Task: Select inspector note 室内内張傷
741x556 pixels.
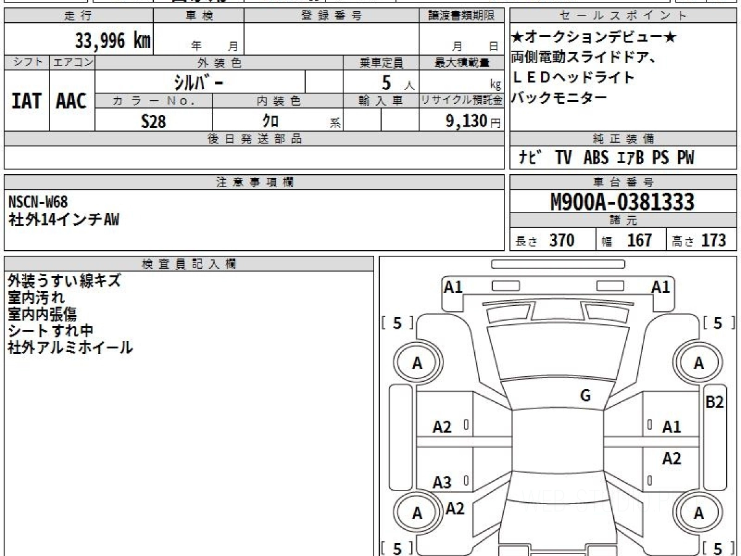Action: pos(42,314)
